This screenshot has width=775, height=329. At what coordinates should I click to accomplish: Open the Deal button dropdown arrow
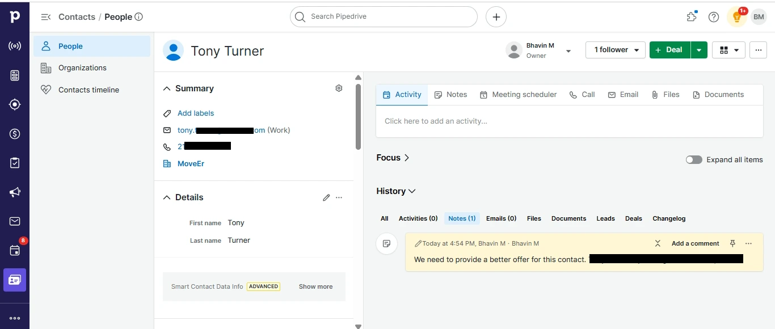pyautogui.click(x=699, y=50)
